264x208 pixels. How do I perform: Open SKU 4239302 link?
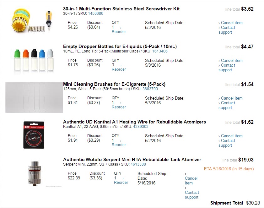[141, 127]
